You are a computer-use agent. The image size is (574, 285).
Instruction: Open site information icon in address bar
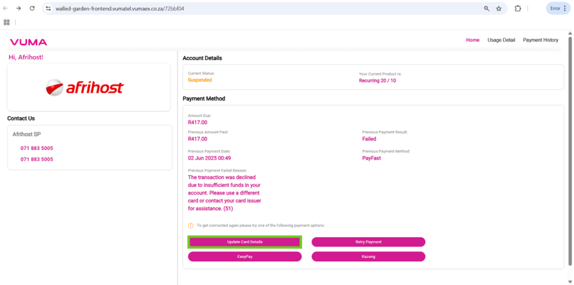[48, 9]
